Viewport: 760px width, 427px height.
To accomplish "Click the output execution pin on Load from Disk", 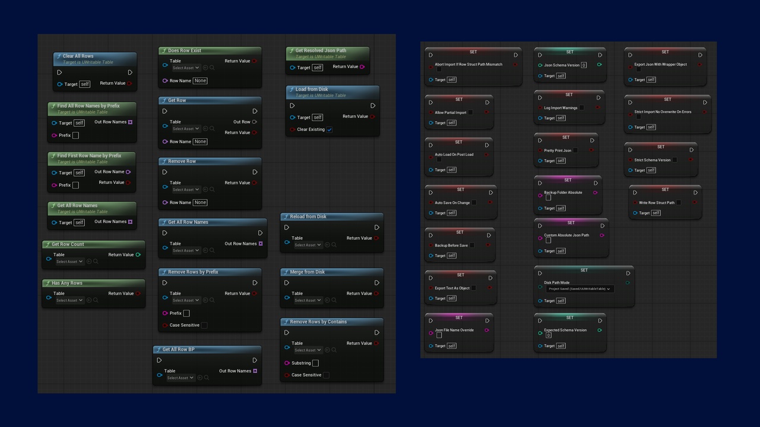I will pos(373,106).
